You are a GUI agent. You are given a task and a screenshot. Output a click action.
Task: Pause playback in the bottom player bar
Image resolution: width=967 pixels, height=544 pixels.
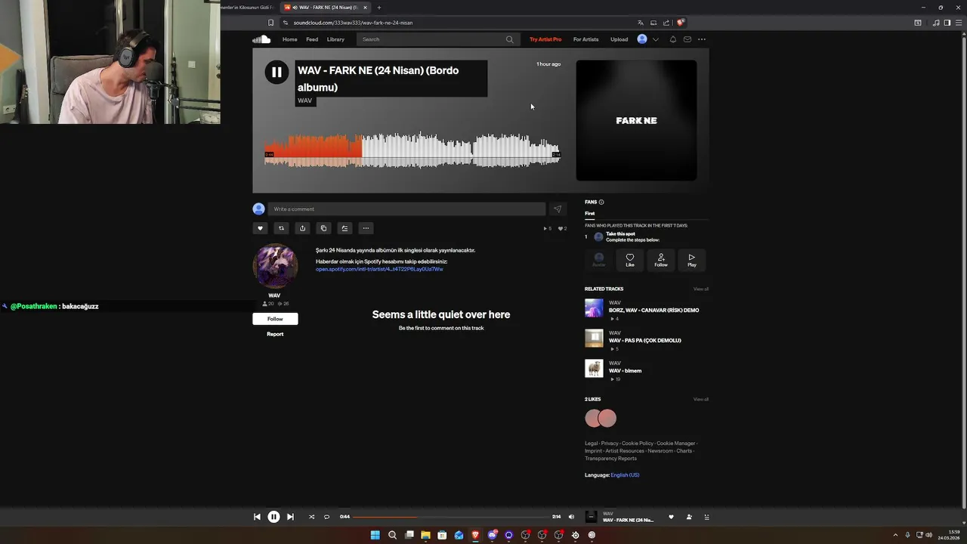(x=273, y=517)
